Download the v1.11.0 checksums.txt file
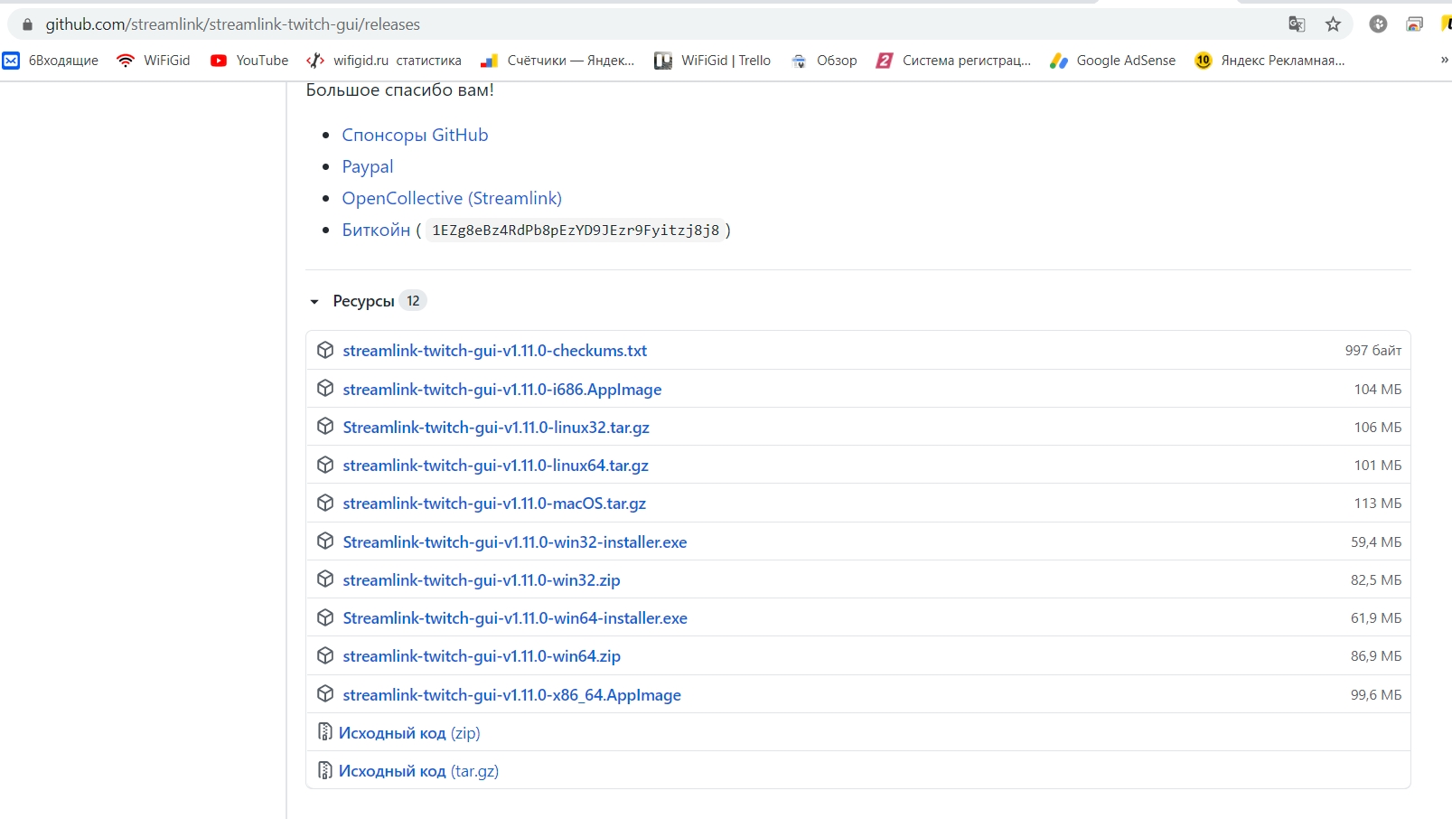This screenshot has height=819, width=1452. [x=494, y=350]
